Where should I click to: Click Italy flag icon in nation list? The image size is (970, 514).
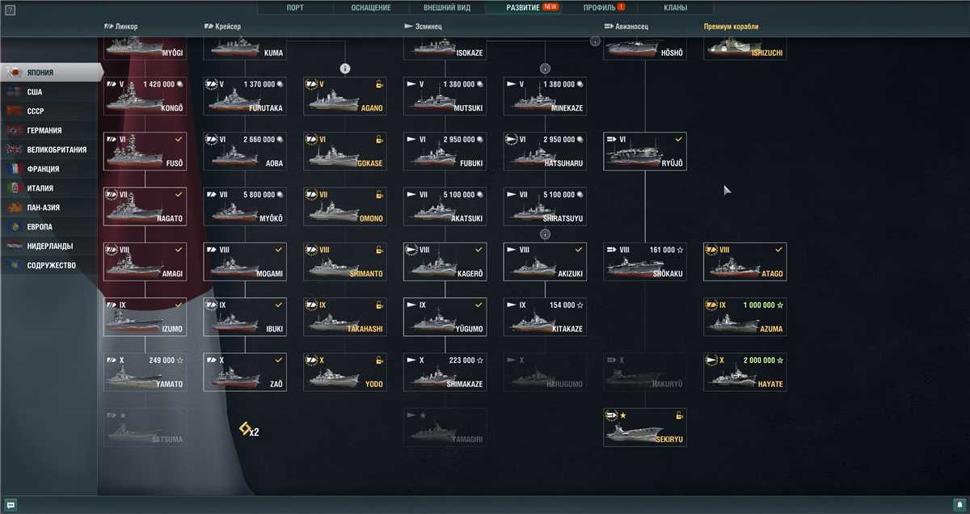[x=14, y=188]
